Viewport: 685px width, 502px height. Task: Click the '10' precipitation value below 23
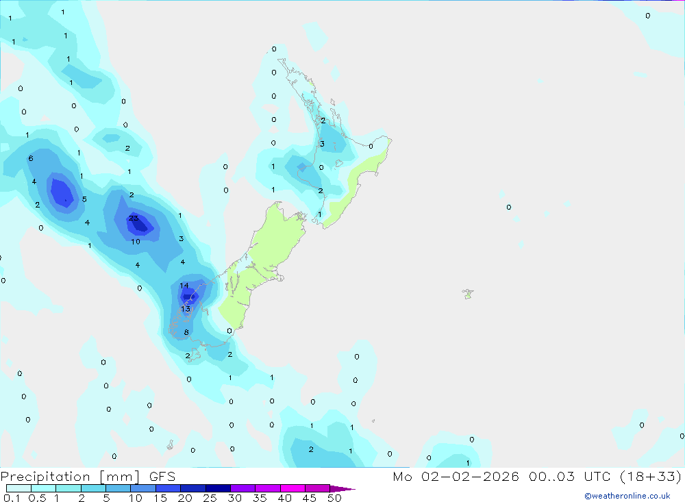point(136,242)
